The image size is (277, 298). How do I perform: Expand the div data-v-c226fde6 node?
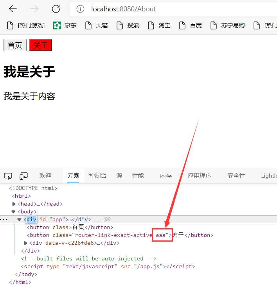25,243
